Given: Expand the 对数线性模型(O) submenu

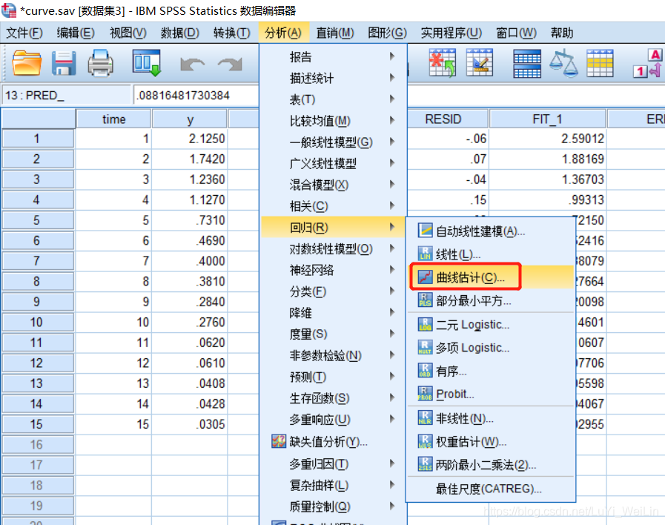Looking at the screenshot, I should point(334,248).
